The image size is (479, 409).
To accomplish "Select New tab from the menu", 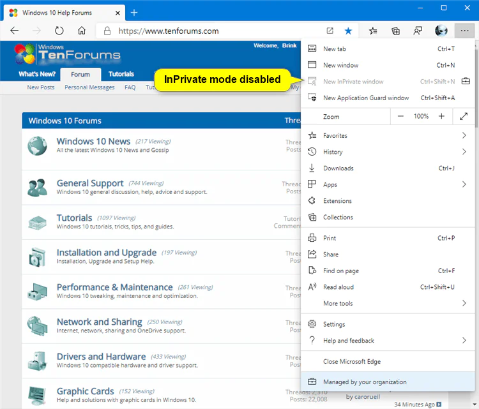I will pos(388,49).
